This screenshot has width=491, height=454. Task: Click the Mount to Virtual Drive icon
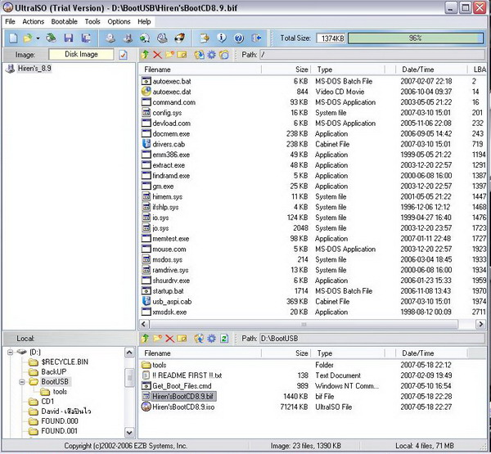point(162,38)
